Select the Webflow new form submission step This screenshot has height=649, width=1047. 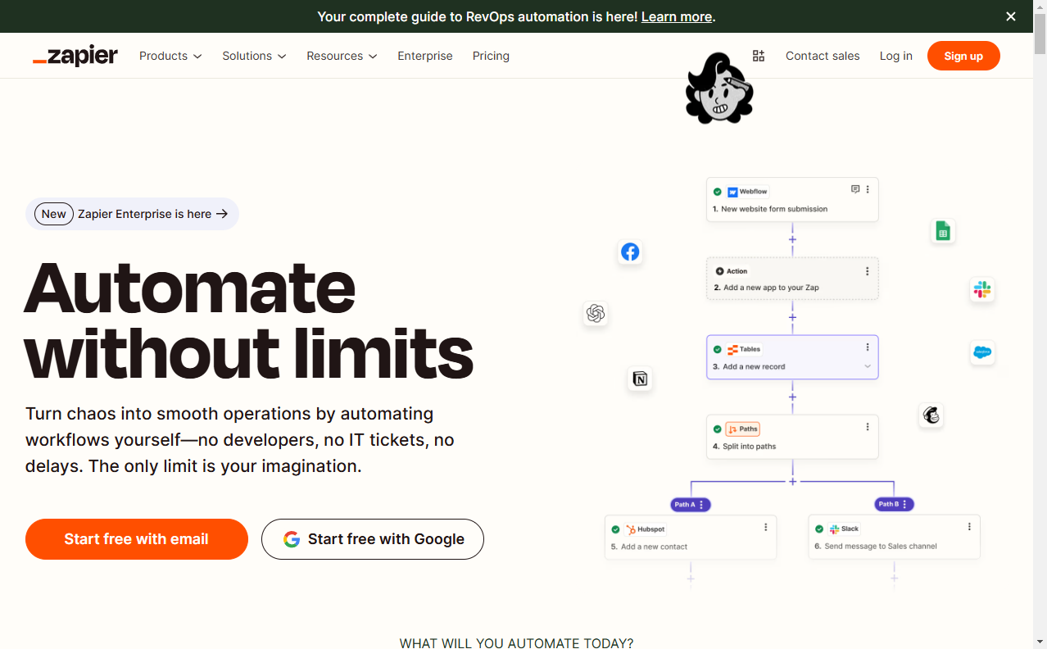[792, 200]
